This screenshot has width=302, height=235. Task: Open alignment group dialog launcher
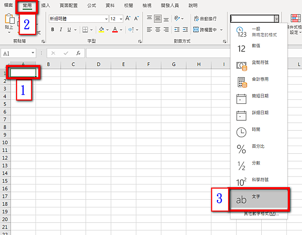pos(224,41)
